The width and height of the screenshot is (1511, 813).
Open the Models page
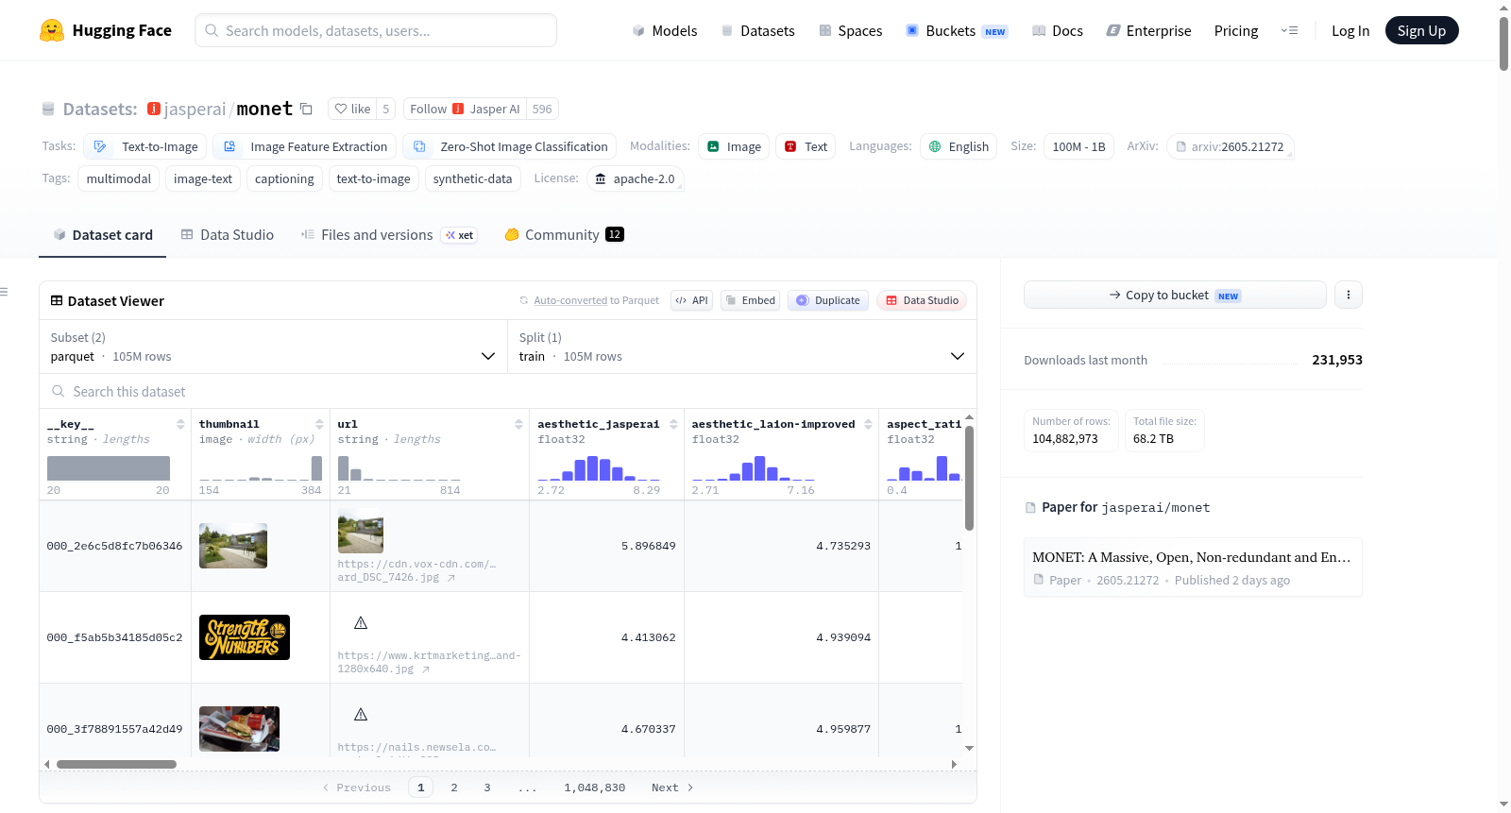[665, 31]
